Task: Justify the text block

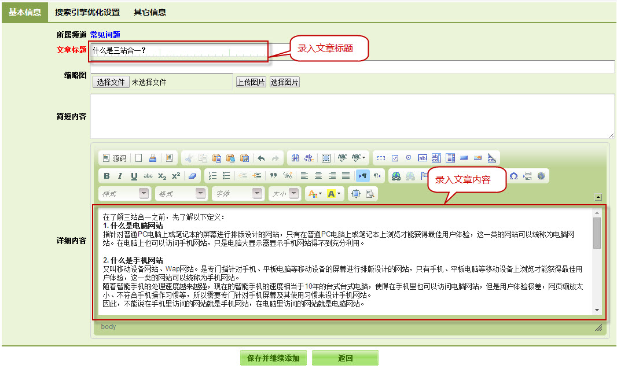Action: (346, 176)
